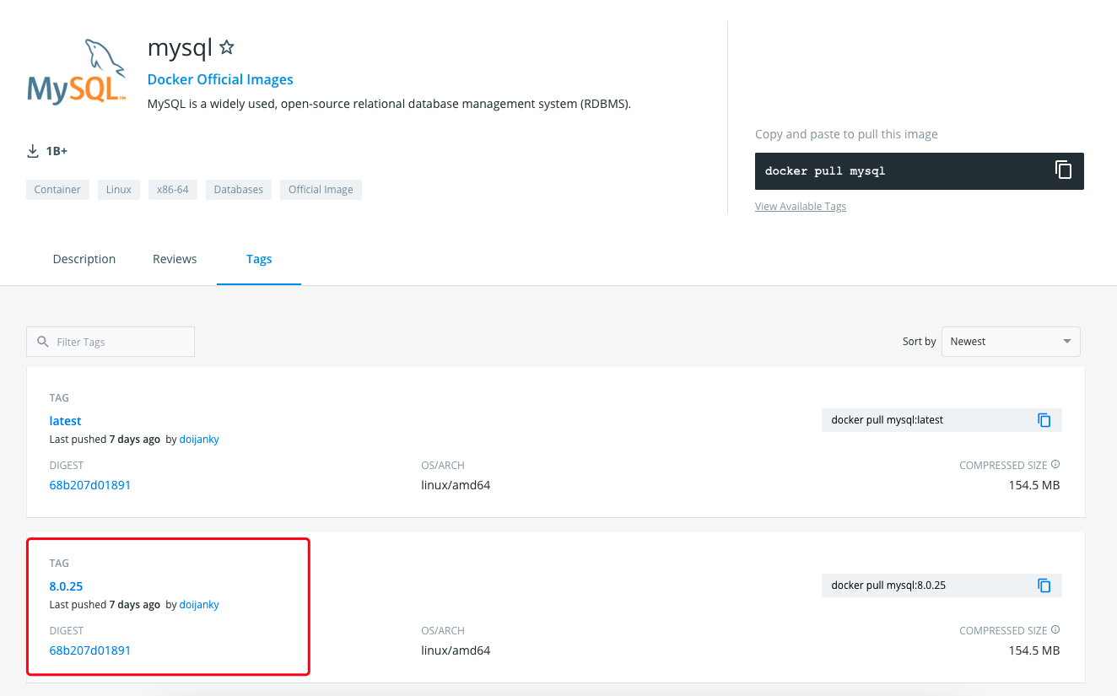Open digest 68b207d01891 of 8.0.25 tag
The image size is (1117, 696).
click(90, 650)
